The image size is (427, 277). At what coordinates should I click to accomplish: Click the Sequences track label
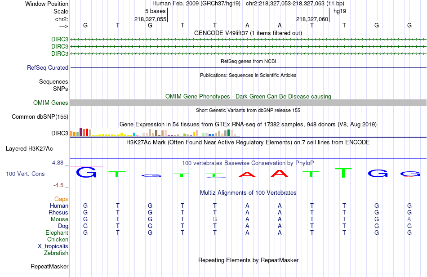(53, 82)
